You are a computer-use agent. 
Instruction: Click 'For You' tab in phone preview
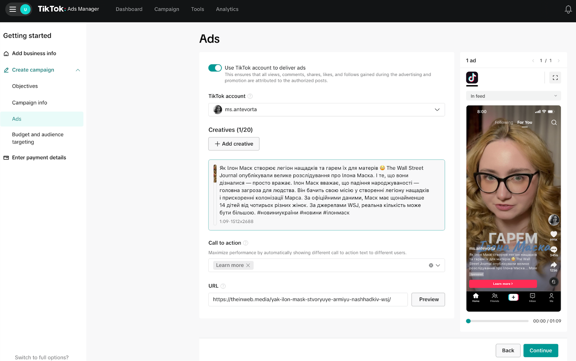[525, 122]
